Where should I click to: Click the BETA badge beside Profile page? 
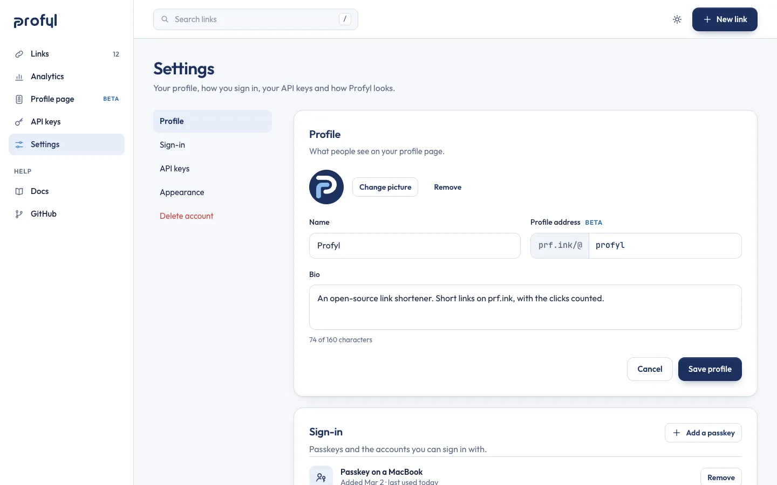coord(111,99)
